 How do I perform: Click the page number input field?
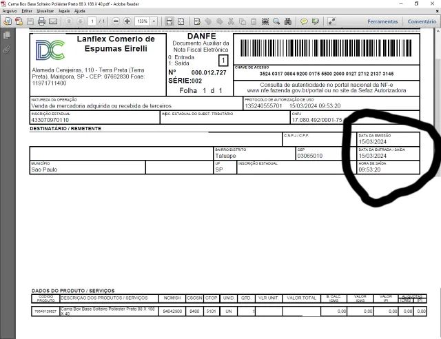(92, 22)
